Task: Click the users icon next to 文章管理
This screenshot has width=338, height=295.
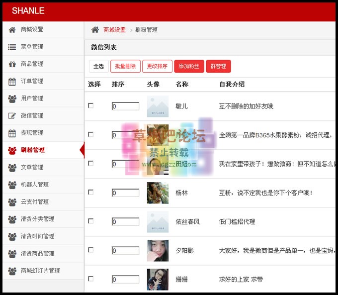Action: pos(12,168)
